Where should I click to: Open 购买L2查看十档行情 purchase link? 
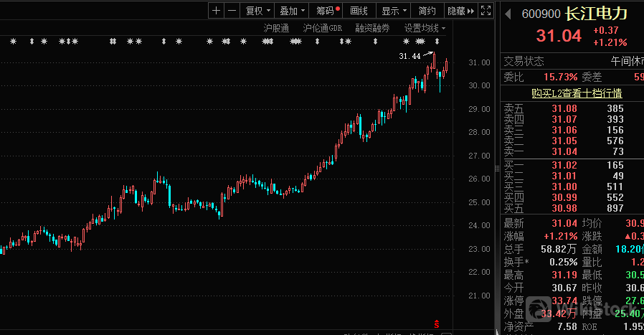point(577,93)
